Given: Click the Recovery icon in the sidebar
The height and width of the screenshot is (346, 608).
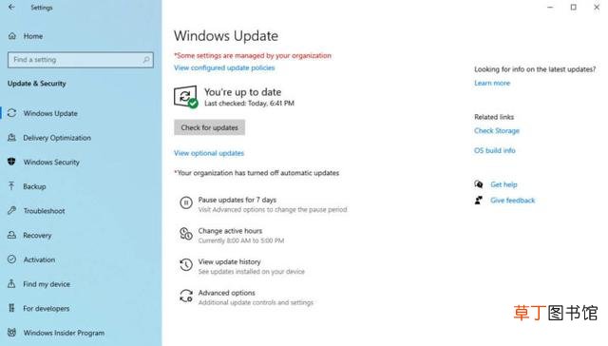Looking at the screenshot, I should click(12, 235).
